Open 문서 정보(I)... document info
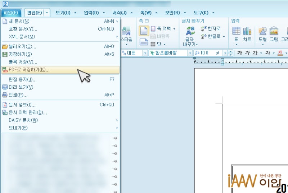The height and width of the screenshot is (193, 288). tap(60, 105)
